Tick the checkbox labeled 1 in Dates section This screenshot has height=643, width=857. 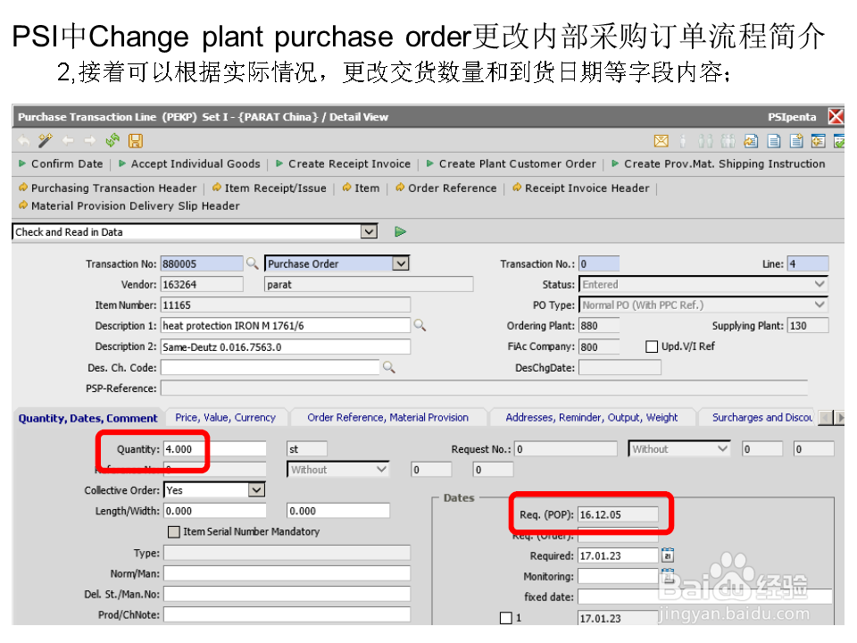pyautogui.click(x=506, y=617)
